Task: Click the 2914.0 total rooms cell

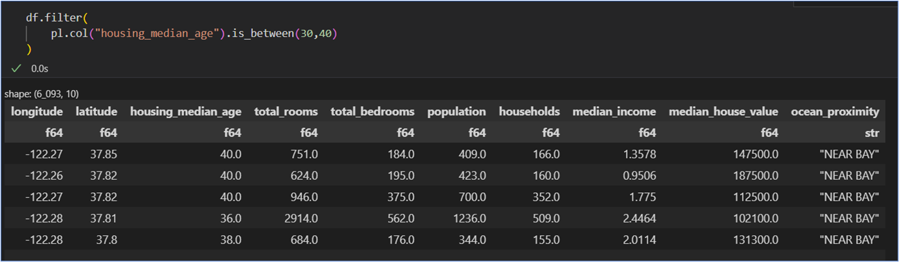Action: click(301, 218)
